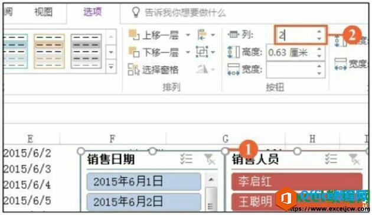Image resolution: width=372 pixels, height=215 pixels.
Task: Click the button height icon next to 高度
Action: (233, 52)
